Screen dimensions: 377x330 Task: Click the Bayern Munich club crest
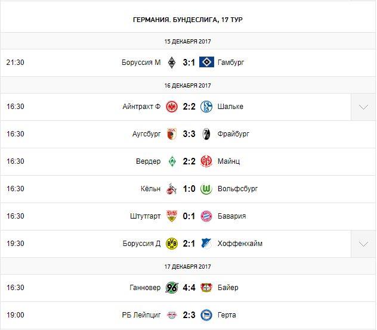tap(206, 216)
